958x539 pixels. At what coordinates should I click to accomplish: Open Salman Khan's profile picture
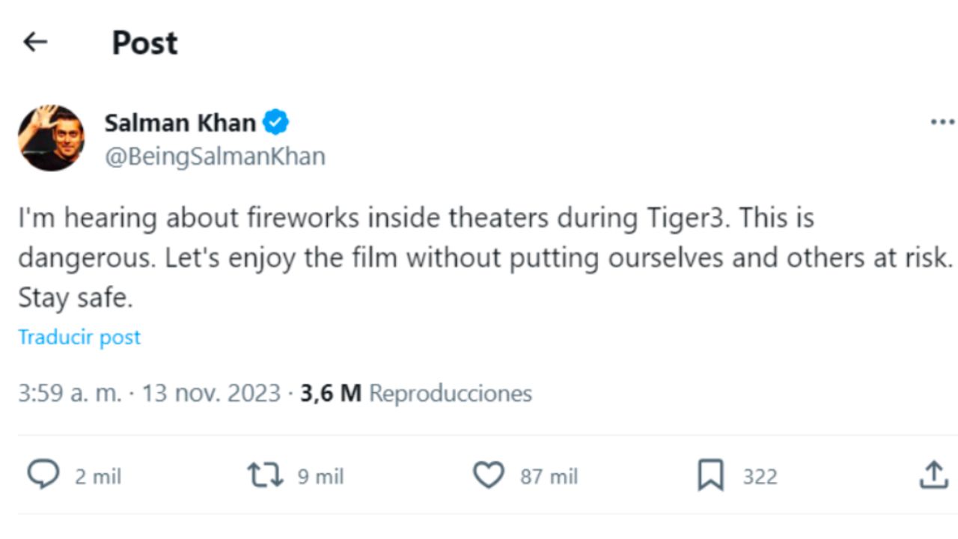[51, 138]
